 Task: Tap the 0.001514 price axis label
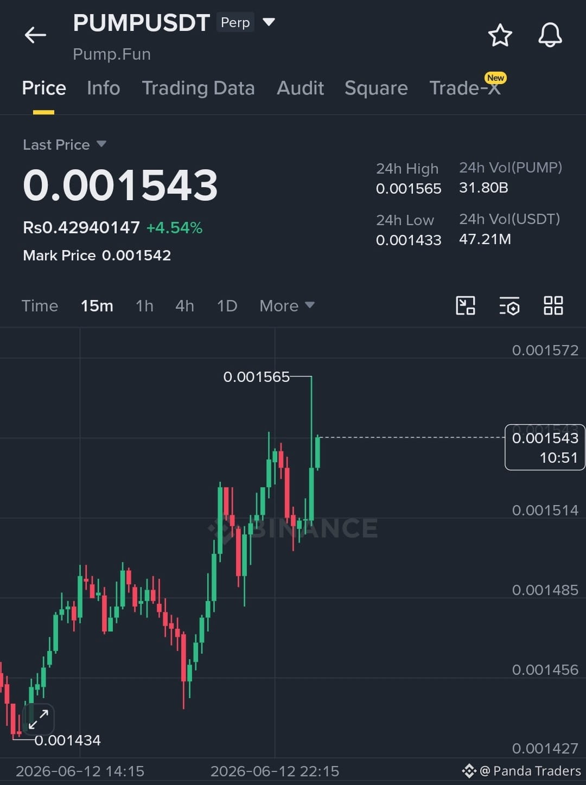tap(545, 510)
